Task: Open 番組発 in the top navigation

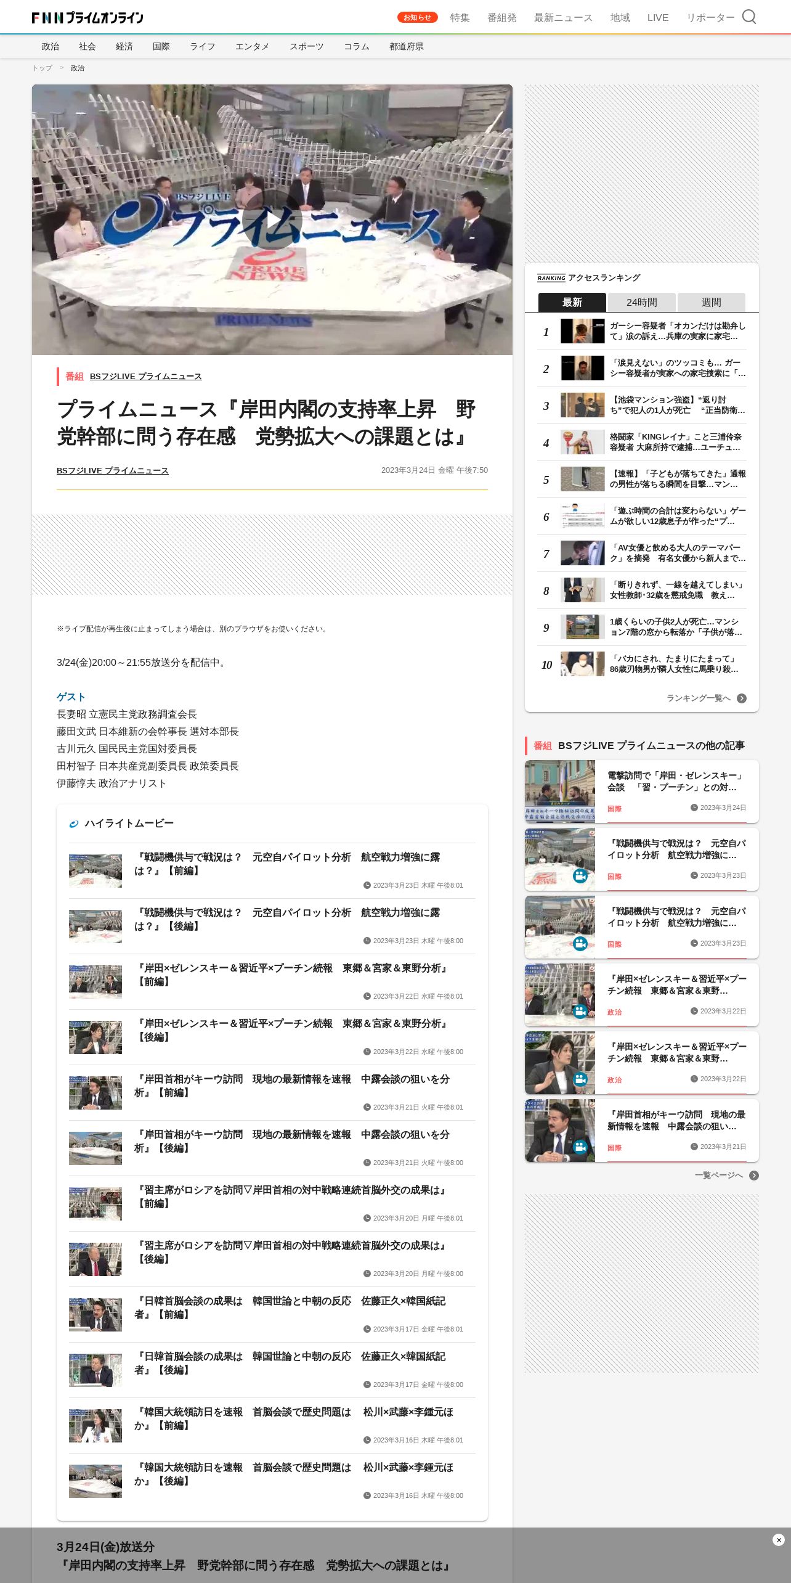Action: coord(502,17)
